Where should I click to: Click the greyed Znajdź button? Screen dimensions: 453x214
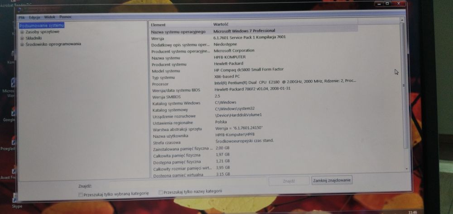(289, 181)
